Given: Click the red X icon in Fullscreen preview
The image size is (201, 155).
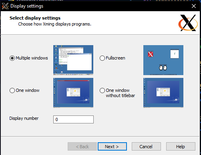Looking at the screenshot, I should pos(151,54).
